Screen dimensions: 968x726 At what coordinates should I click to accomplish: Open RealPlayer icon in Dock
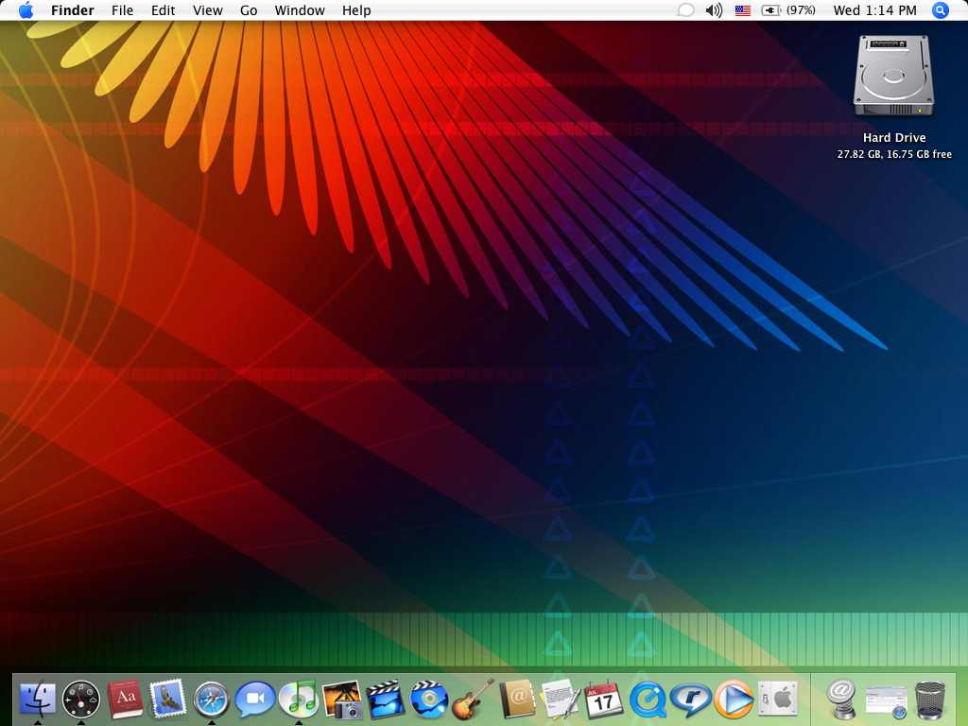point(690,700)
